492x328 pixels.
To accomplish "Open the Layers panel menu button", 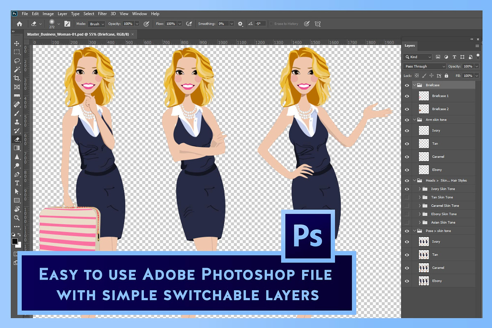I will pyautogui.click(x=477, y=46).
